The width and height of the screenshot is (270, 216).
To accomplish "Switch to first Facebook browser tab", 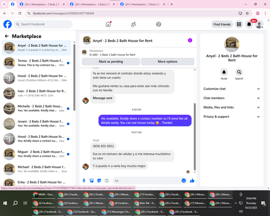I will point(12,4).
